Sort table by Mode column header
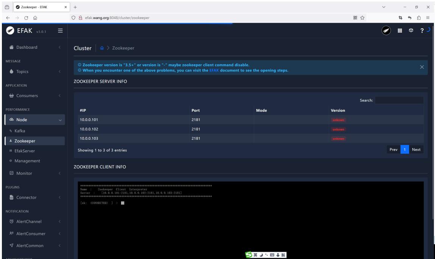Screen dimensions: 435x259 [x=291, y=110]
